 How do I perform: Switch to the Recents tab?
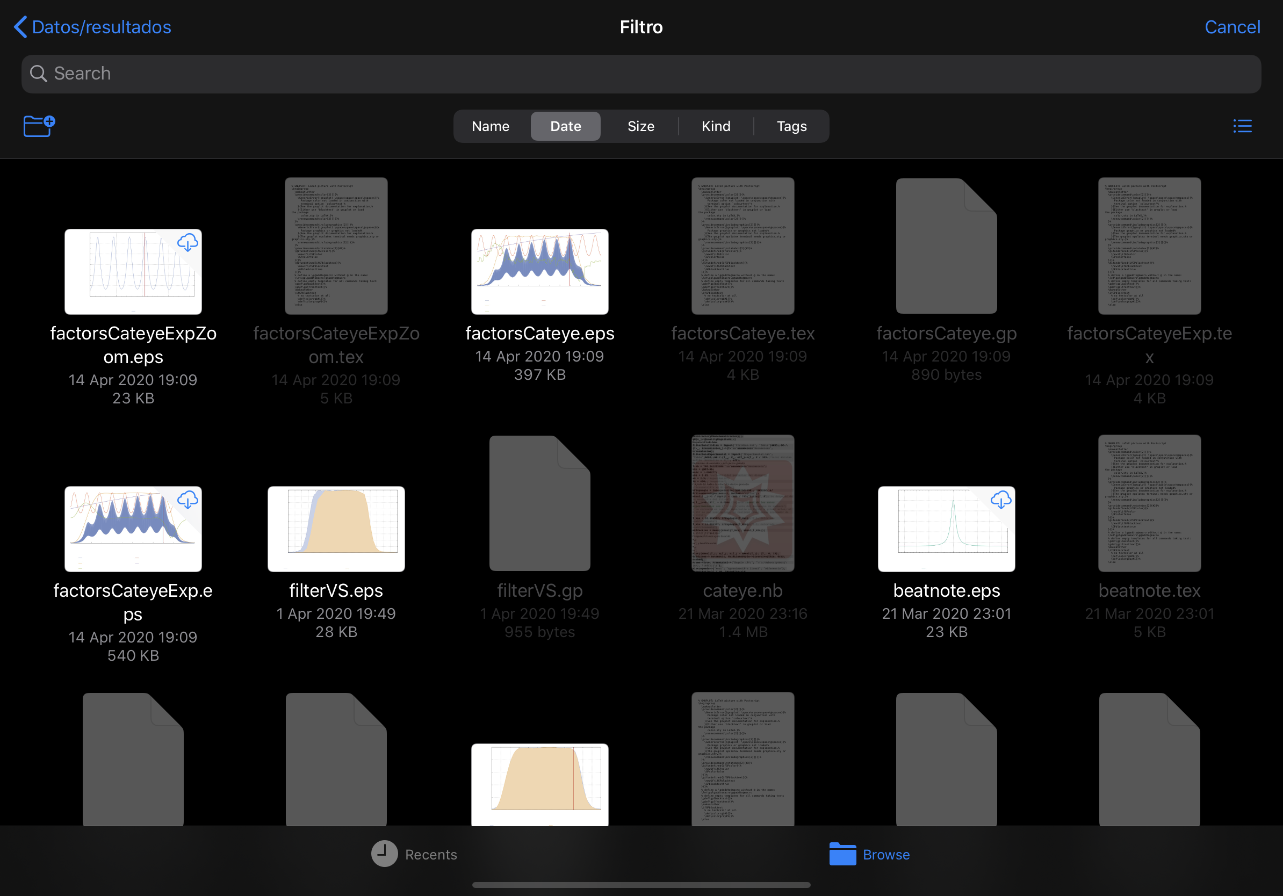click(x=416, y=854)
